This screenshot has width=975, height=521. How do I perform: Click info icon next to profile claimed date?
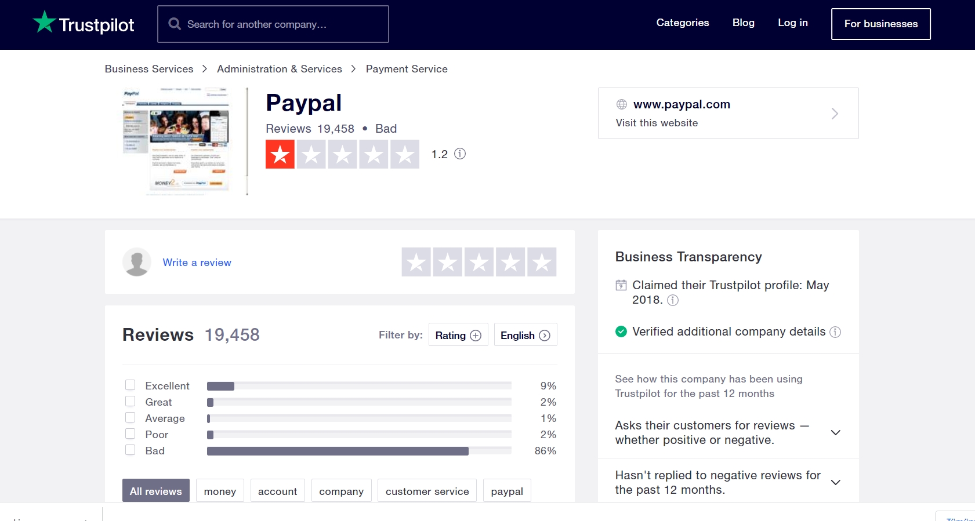pyautogui.click(x=673, y=300)
